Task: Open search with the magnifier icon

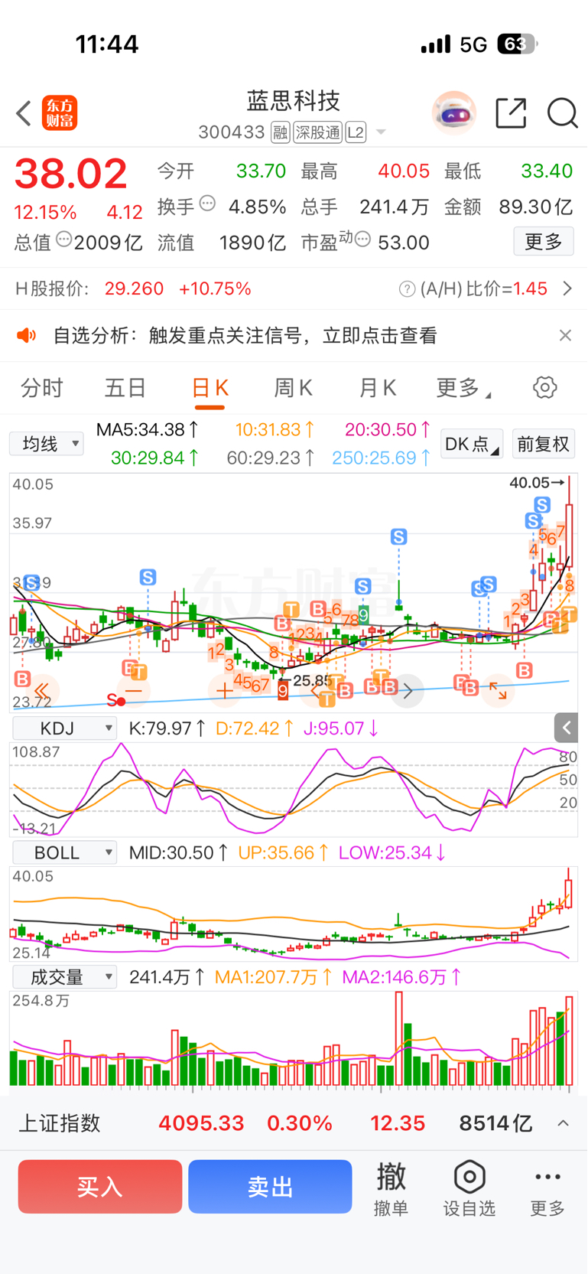Action: click(x=562, y=113)
